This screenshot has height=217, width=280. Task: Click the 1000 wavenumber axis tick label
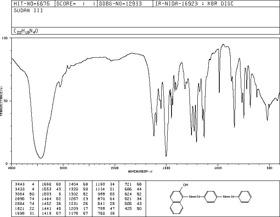click(218, 168)
